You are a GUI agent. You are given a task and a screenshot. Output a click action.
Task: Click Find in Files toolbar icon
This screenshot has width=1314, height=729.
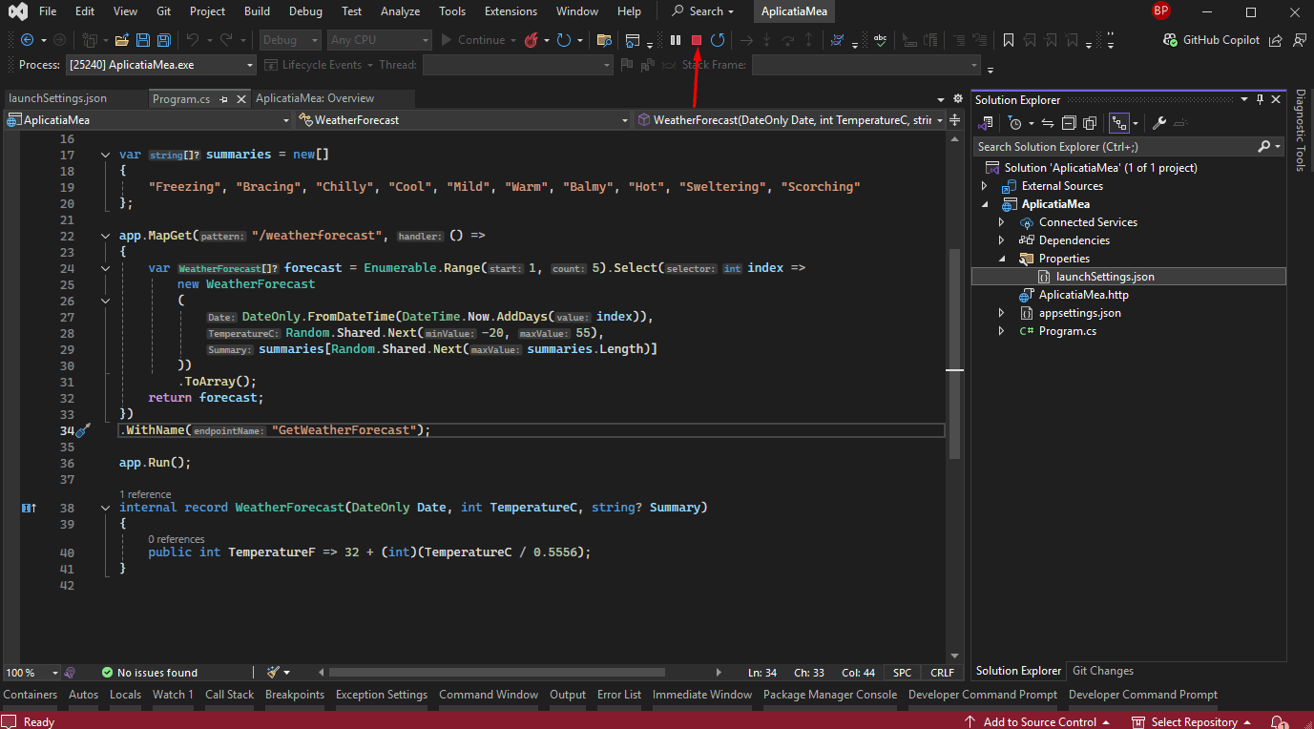(603, 40)
